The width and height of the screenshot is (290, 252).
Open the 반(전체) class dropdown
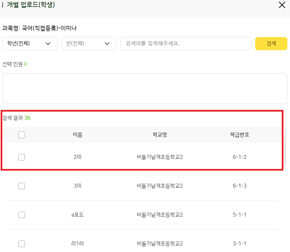[x=89, y=44]
